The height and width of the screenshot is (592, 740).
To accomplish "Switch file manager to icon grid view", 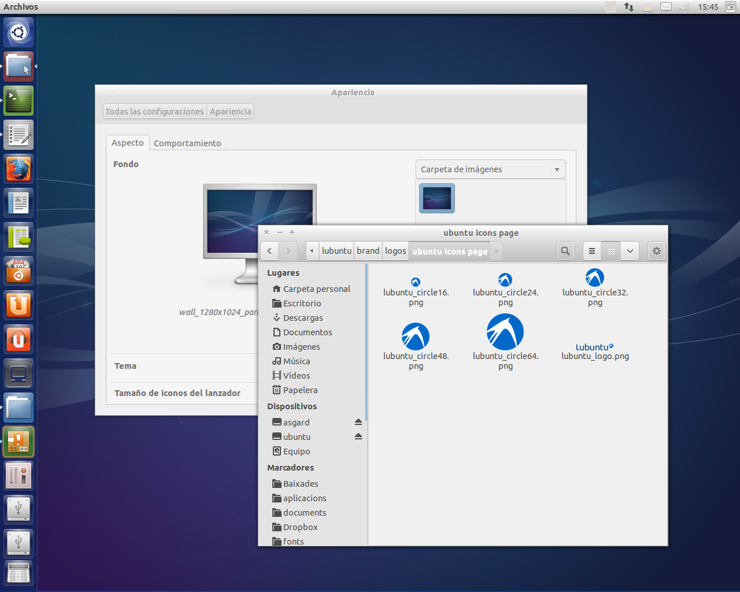I will coord(611,251).
